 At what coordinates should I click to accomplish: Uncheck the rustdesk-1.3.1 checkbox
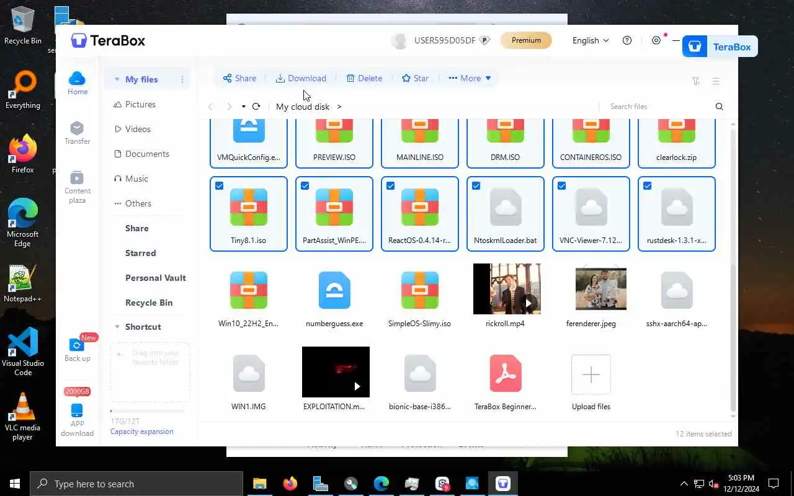(x=647, y=186)
